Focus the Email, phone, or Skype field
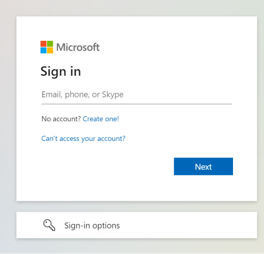 (136, 94)
